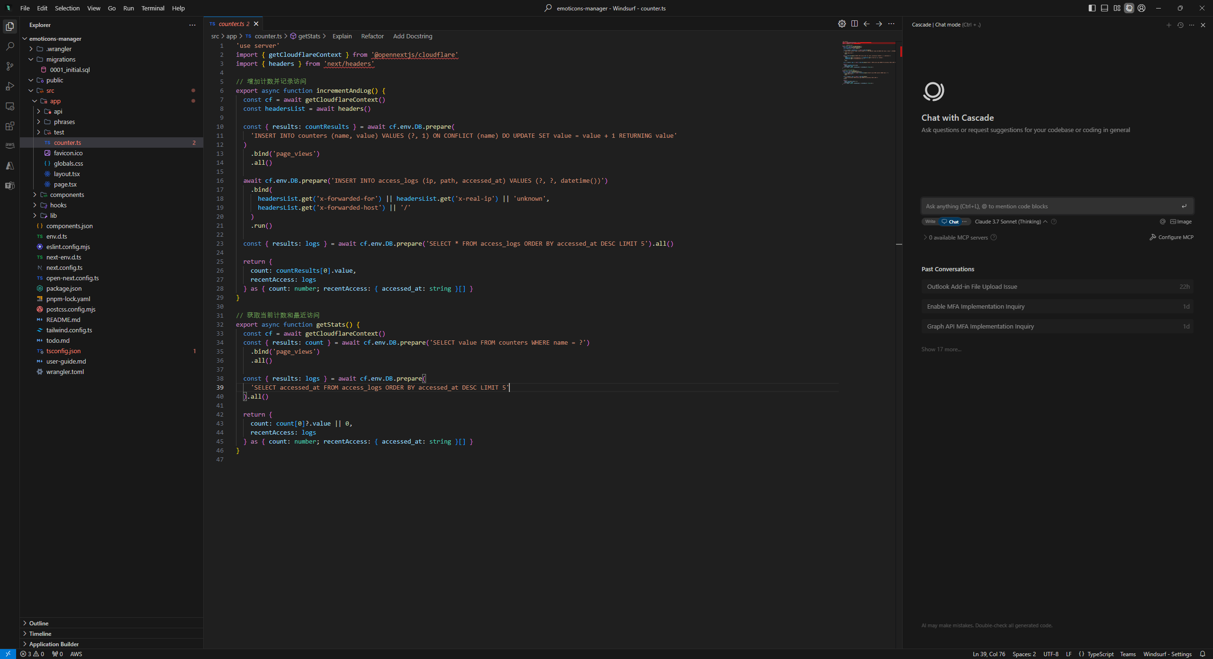
Task: Click the AWS toolkit sidebar icon
Action: click(10, 145)
